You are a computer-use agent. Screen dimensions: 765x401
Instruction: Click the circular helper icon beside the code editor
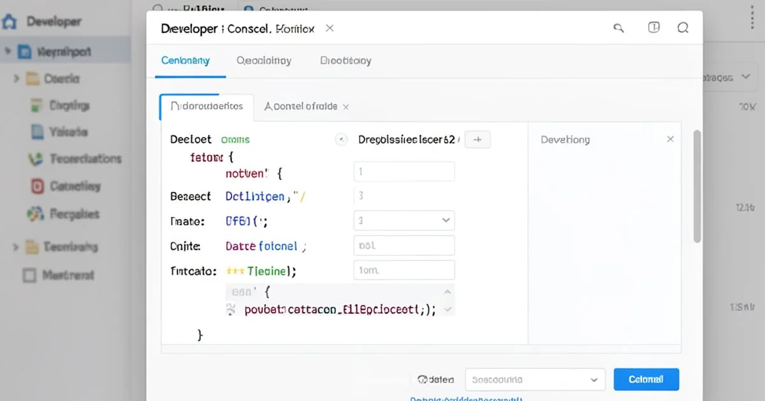[342, 139]
